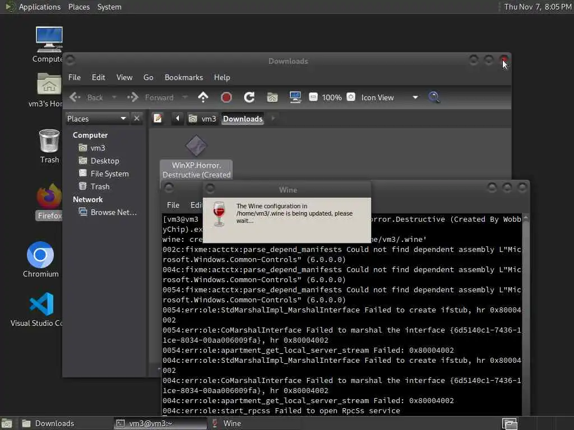This screenshot has height=430, width=574.
Task: Zoom in with plus icon
Action: (351, 97)
